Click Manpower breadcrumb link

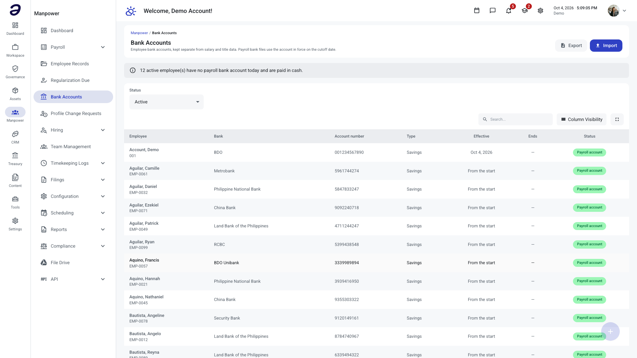pos(139,33)
